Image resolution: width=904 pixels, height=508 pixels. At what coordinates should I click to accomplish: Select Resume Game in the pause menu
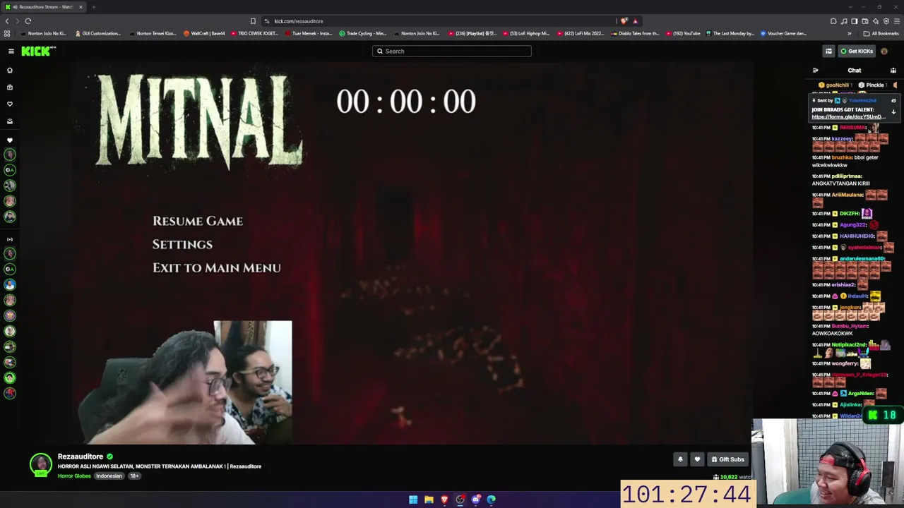tap(198, 221)
